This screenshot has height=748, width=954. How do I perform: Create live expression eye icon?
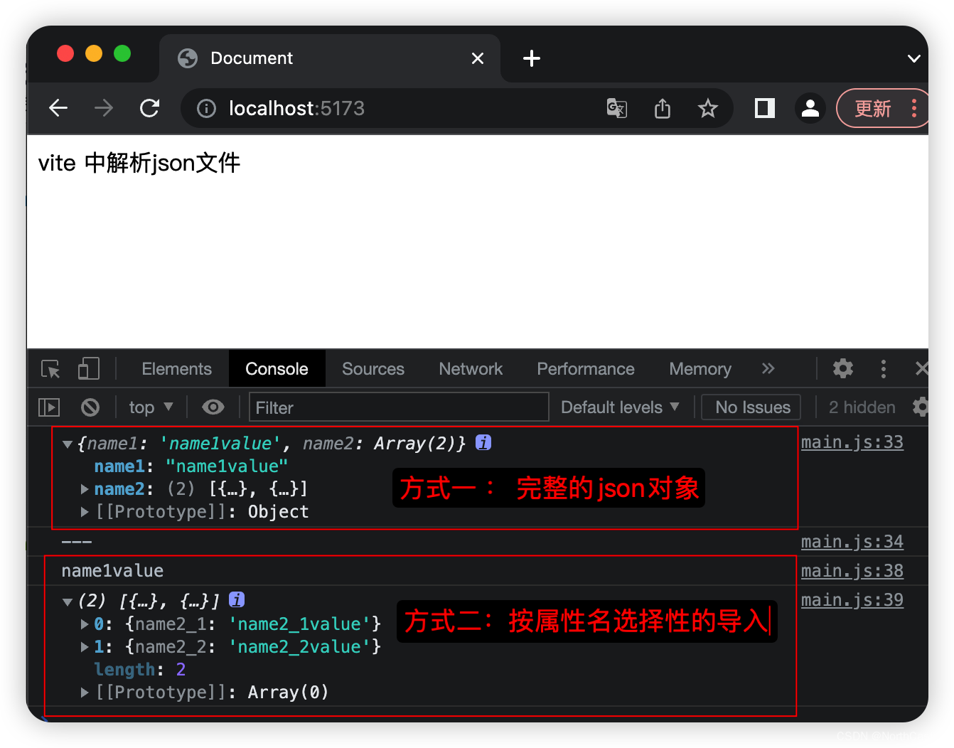[x=213, y=407]
